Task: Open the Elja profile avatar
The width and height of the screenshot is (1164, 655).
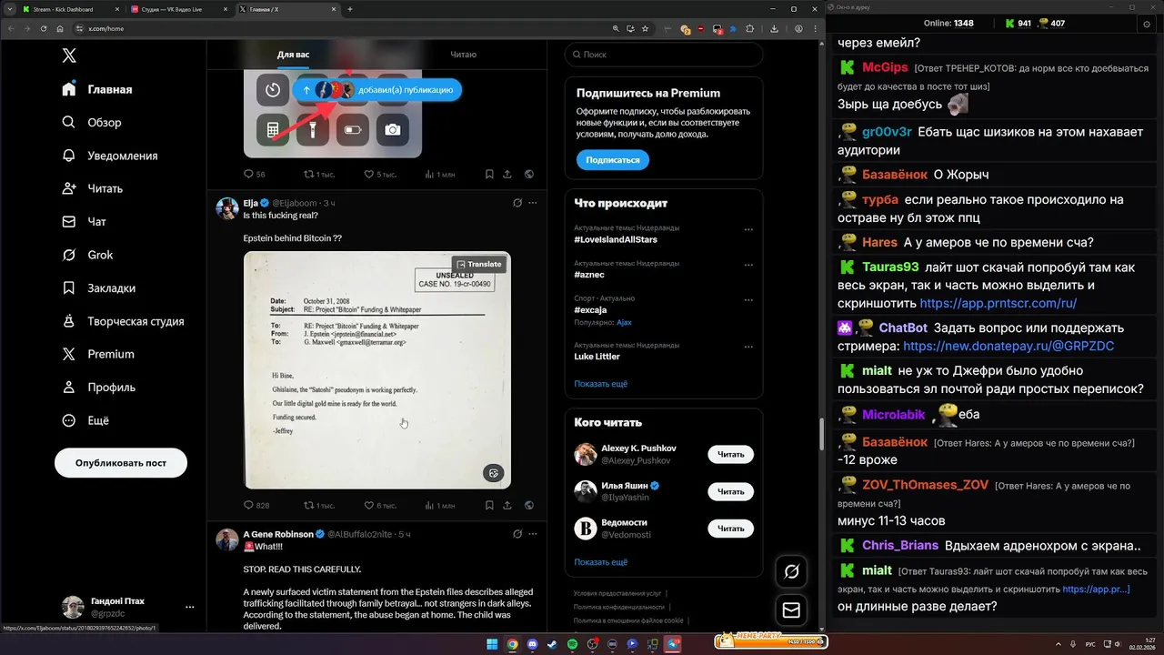Action: pos(227,208)
